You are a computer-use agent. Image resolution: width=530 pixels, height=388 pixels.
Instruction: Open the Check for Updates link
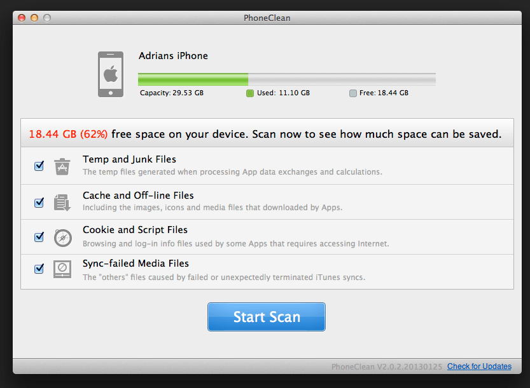click(x=479, y=366)
